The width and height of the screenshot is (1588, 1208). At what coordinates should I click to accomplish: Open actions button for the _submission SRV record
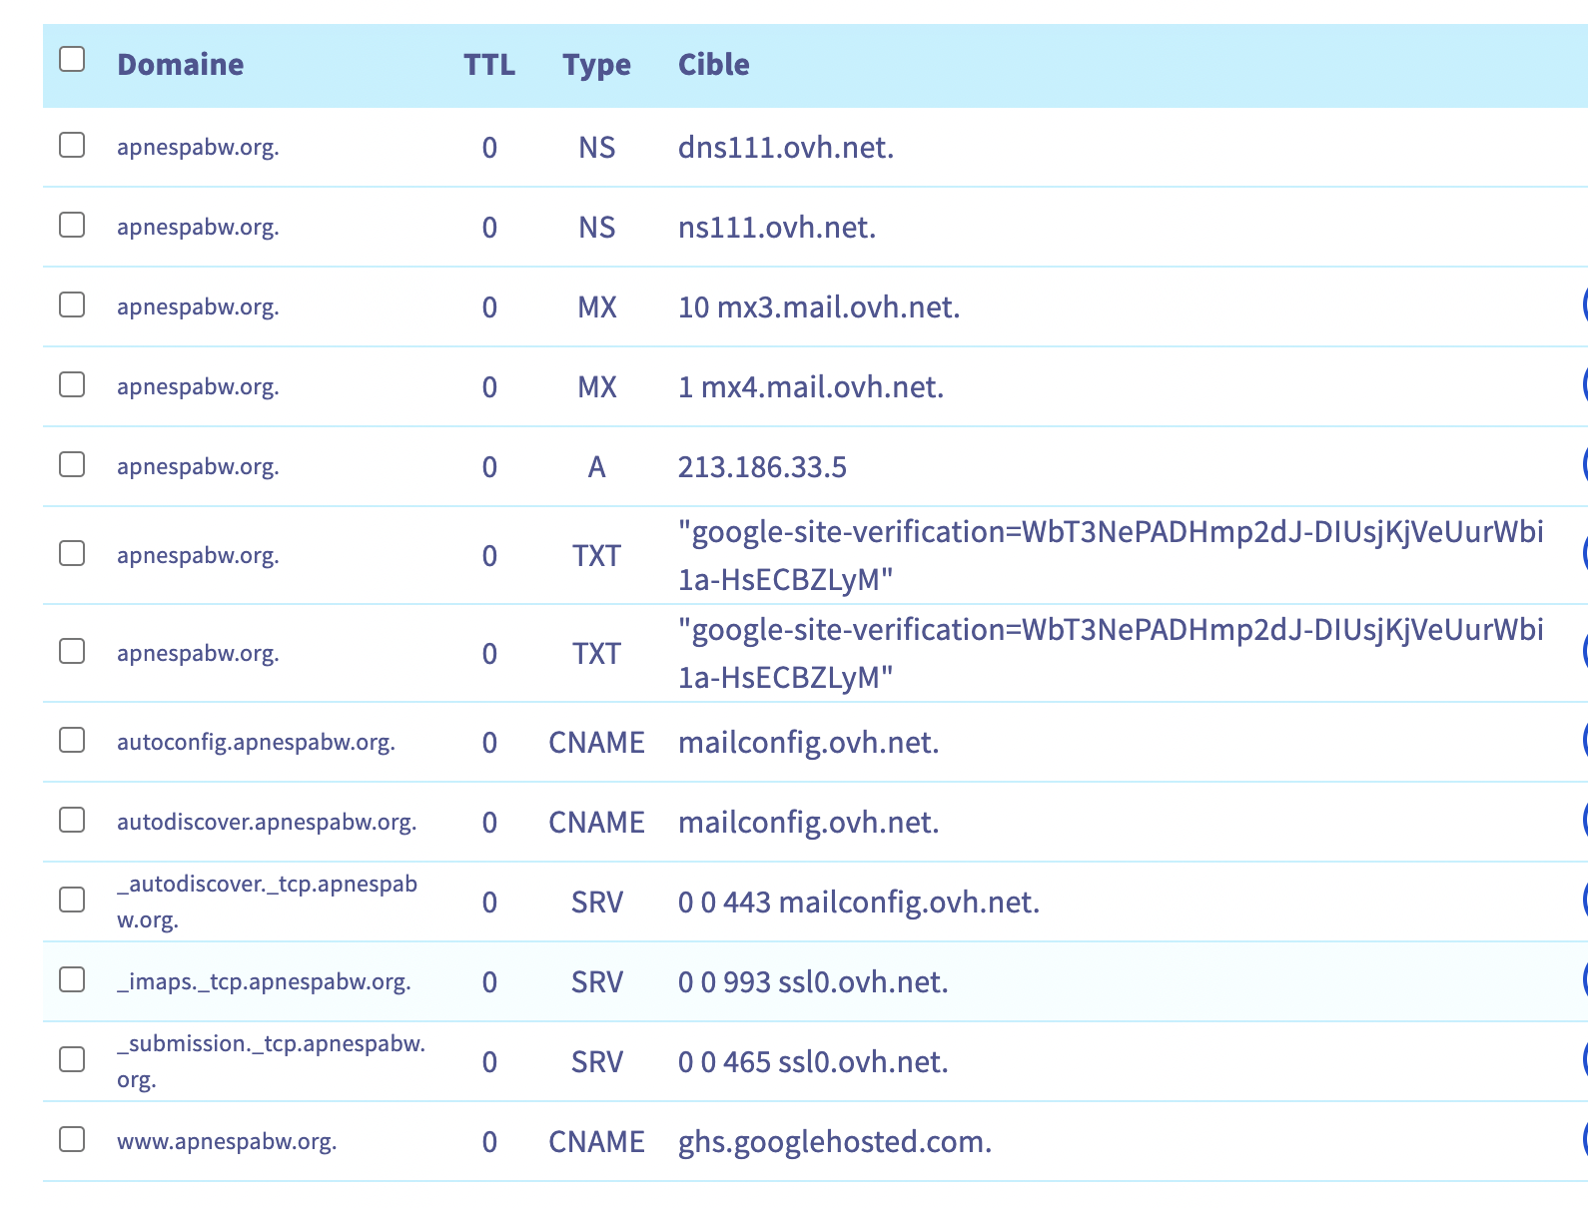pyautogui.click(x=1584, y=1060)
